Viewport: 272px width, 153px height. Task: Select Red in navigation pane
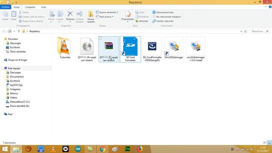(x=10, y=114)
